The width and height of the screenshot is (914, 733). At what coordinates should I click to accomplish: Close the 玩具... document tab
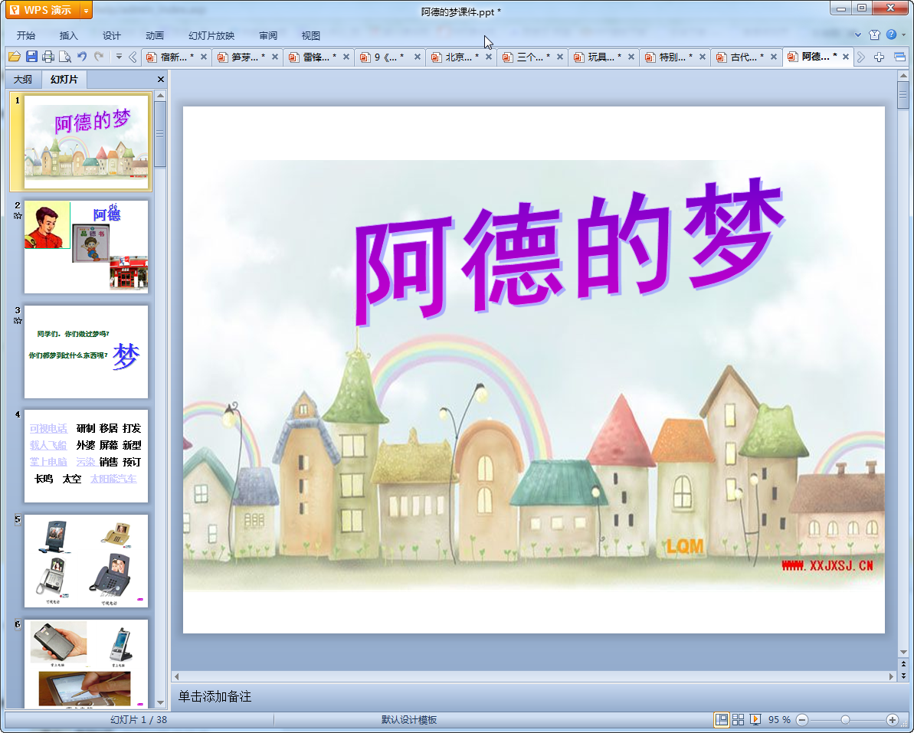[631, 57]
